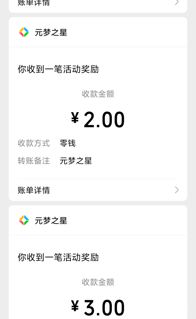Tap the 元梦之星 value beside 转账备注

click(76, 161)
